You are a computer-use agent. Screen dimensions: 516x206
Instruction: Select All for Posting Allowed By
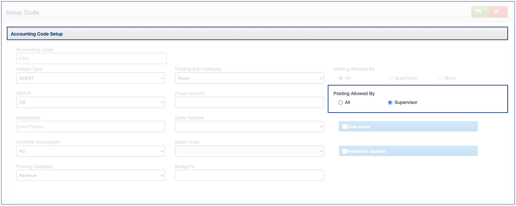341,102
